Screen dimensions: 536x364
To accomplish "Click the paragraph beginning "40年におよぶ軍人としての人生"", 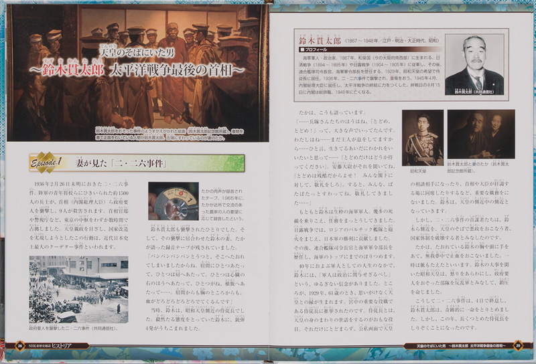I will [344, 297].
